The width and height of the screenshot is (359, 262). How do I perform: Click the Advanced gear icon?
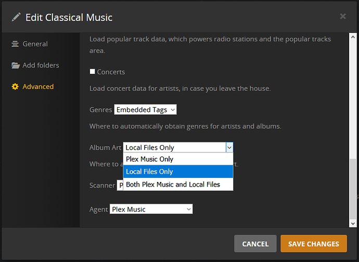(x=15, y=87)
